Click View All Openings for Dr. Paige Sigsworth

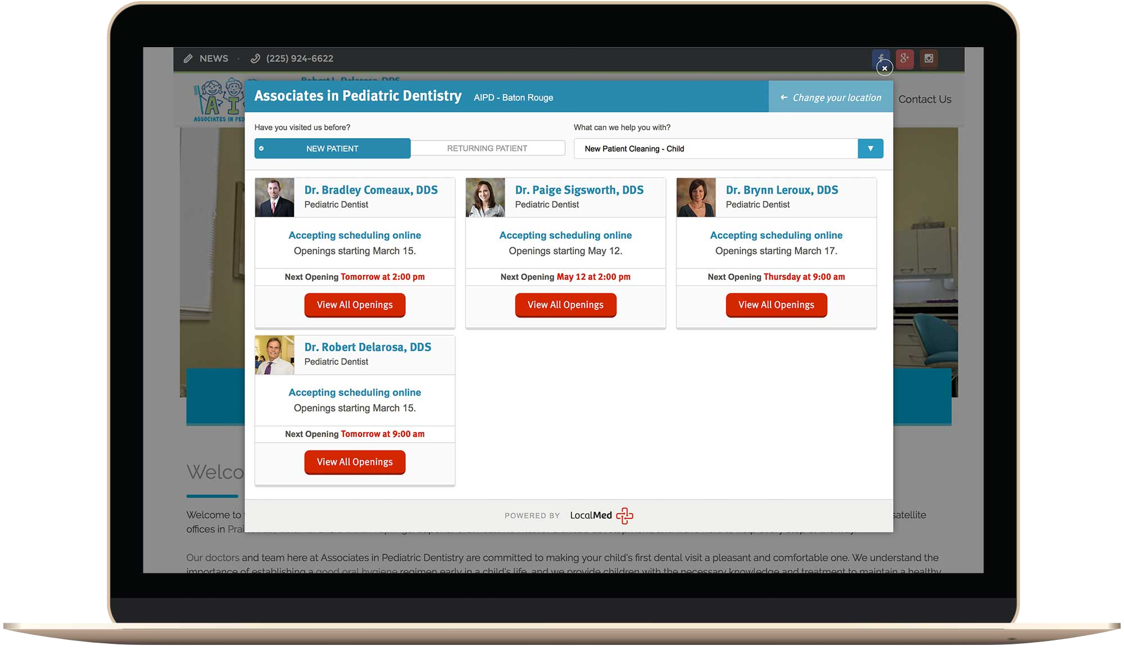565,305
